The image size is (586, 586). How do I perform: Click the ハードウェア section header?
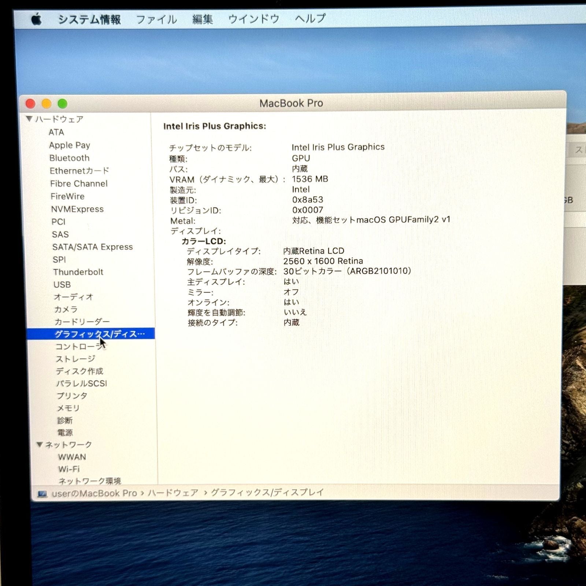(x=59, y=119)
